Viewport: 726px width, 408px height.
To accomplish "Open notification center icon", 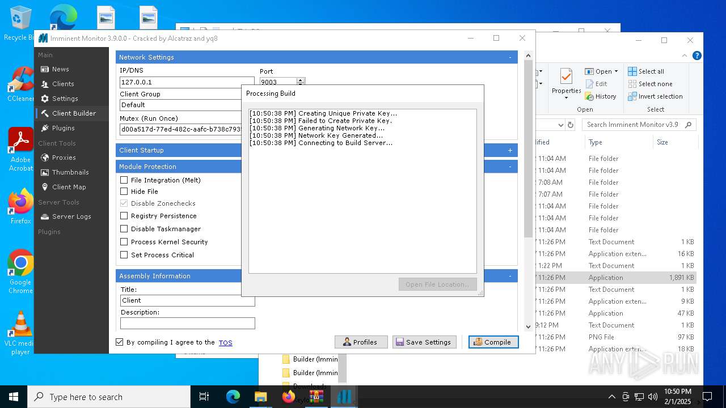I will click(707, 397).
